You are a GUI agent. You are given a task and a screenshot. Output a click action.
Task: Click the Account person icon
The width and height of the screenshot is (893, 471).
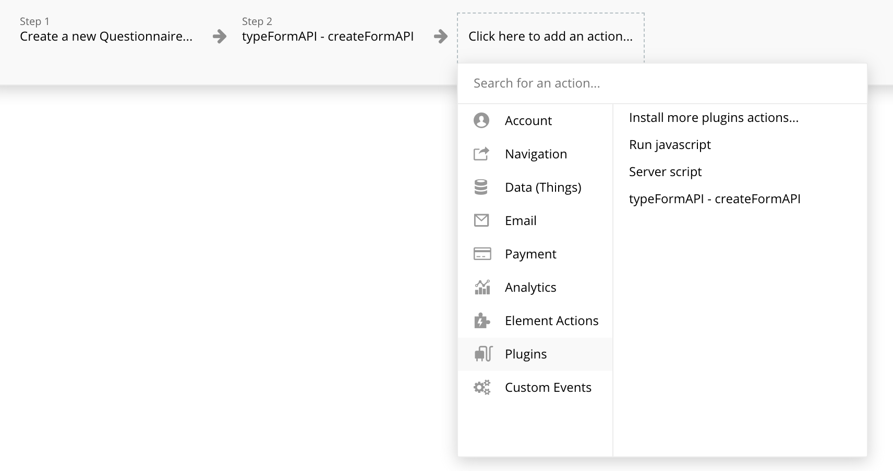(481, 120)
